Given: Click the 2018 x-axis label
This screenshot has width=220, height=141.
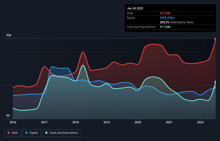Looking at the screenshot, I should click(76, 122).
